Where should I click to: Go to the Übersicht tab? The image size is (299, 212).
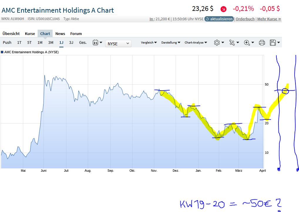click(x=11, y=34)
